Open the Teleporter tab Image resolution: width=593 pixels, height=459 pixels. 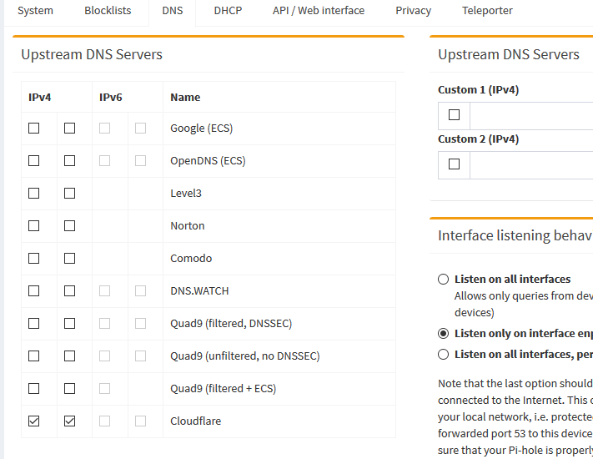[x=487, y=11]
